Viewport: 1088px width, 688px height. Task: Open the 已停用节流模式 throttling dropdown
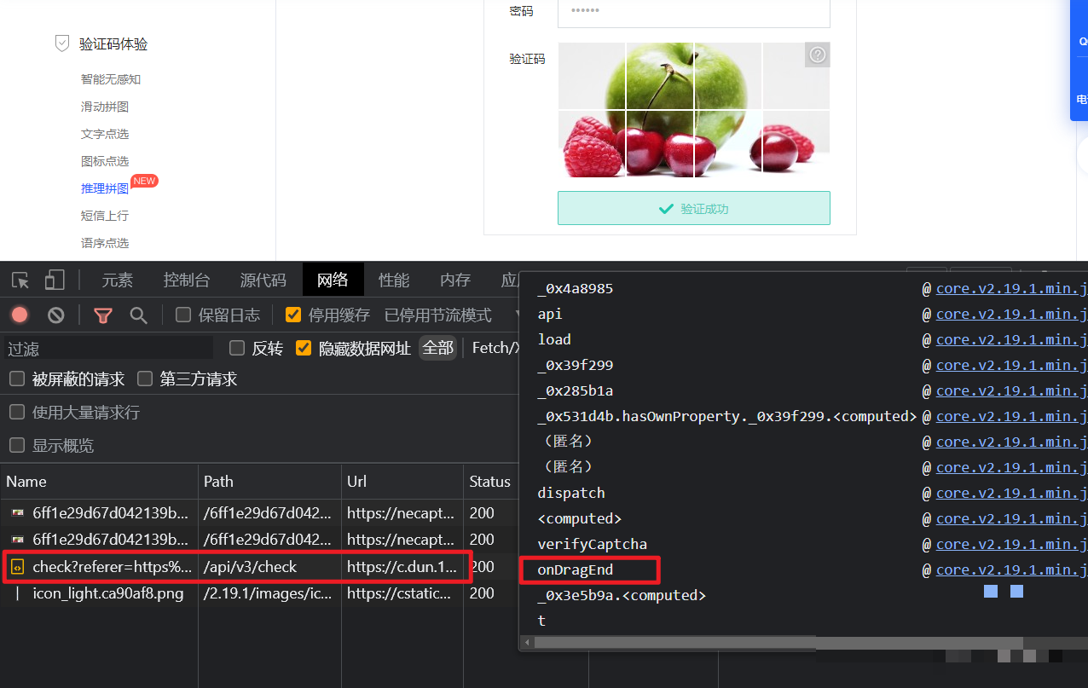(438, 315)
